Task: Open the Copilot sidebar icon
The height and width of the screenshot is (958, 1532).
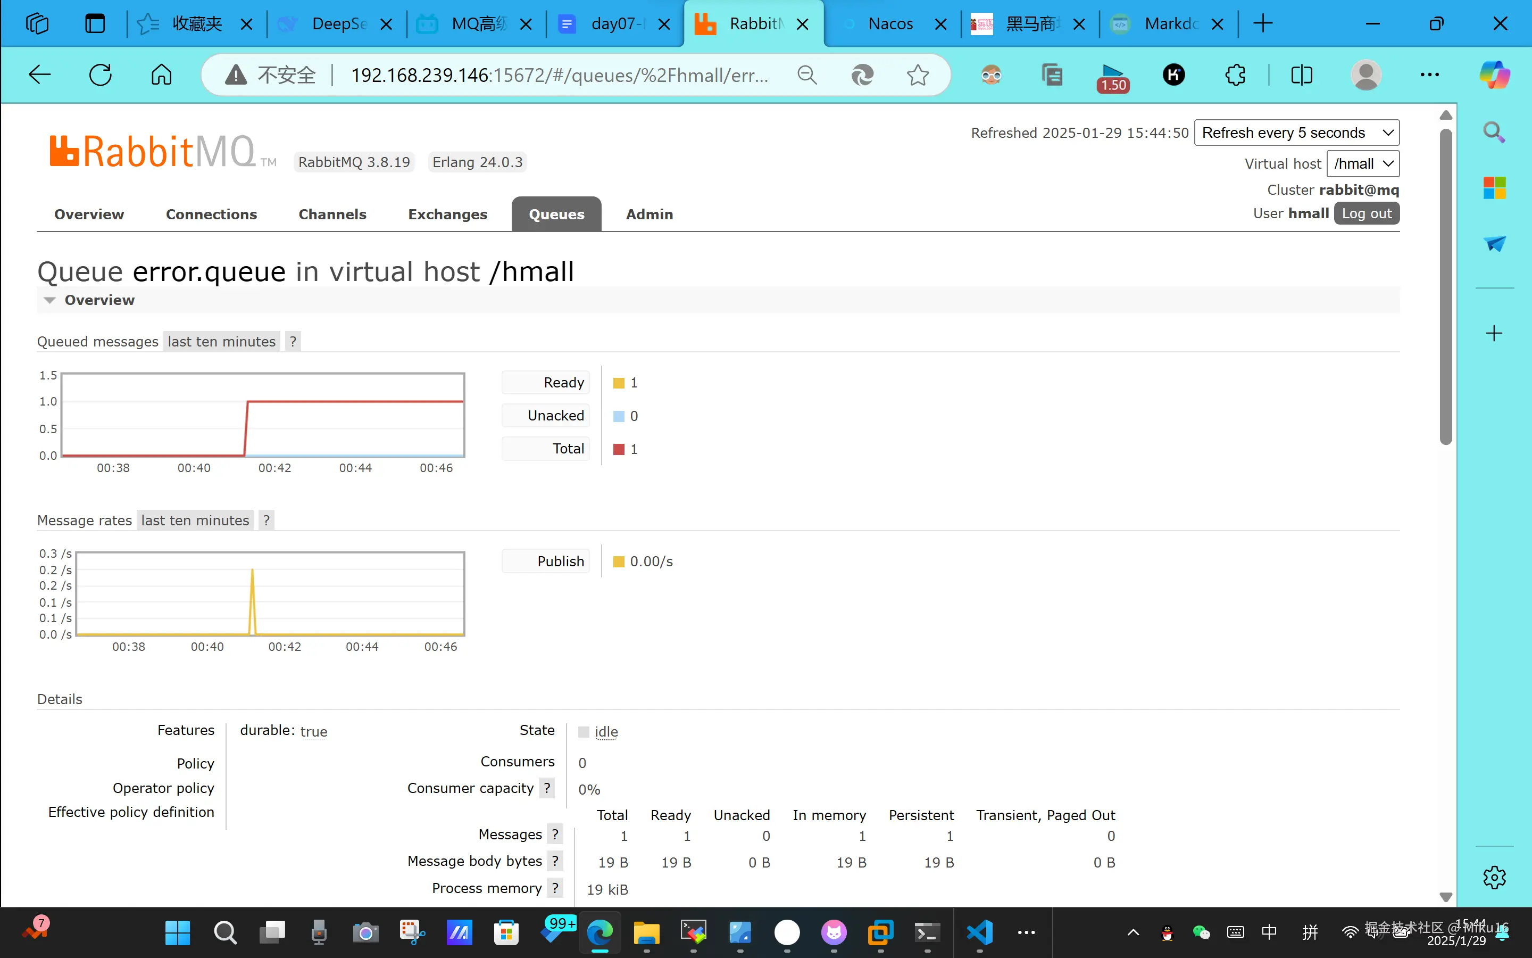Action: click(x=1494, y=76)
